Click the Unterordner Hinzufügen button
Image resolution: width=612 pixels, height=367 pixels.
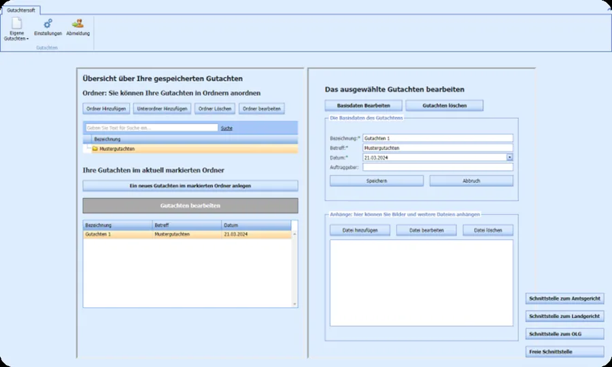click(162, 109)
